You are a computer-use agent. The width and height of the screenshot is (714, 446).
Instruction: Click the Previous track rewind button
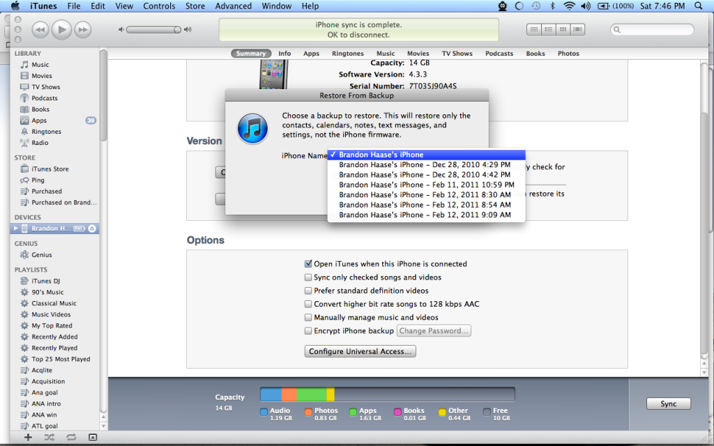tap(40, 29)
